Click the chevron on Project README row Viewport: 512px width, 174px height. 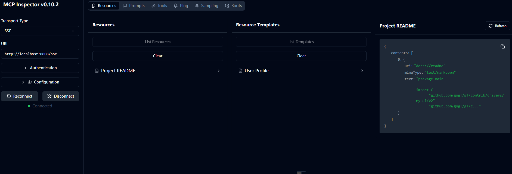tap(219, 71)
